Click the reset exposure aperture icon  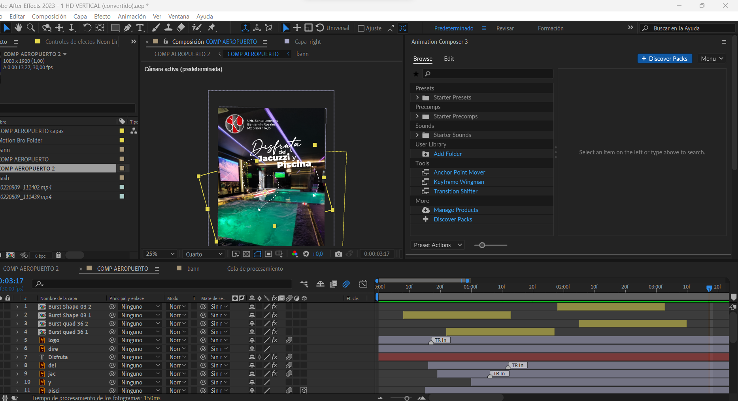pyautogui.click(x=306, y=254)
